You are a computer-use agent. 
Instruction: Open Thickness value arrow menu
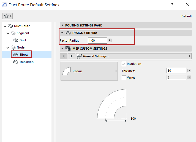189,71
